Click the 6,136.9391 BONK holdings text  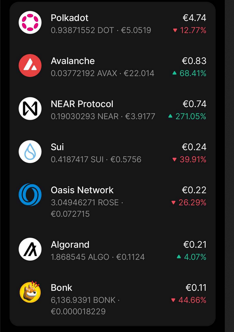point(83,300)
